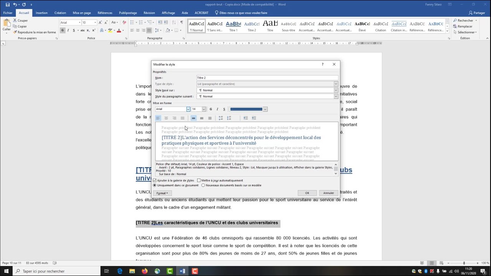Toggle bold in the ribbon Police group
The image size is (491, 276).
[63, 30]
